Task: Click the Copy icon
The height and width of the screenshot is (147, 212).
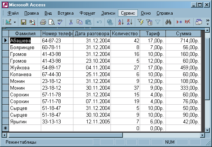Action: click(79, 22)
